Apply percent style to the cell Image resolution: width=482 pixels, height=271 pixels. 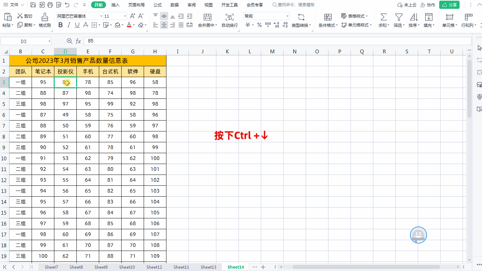[259, 25]
